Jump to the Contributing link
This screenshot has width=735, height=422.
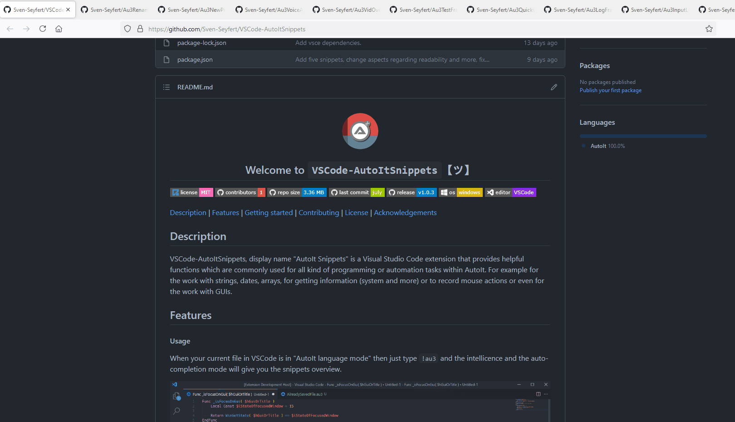[318, 212]
